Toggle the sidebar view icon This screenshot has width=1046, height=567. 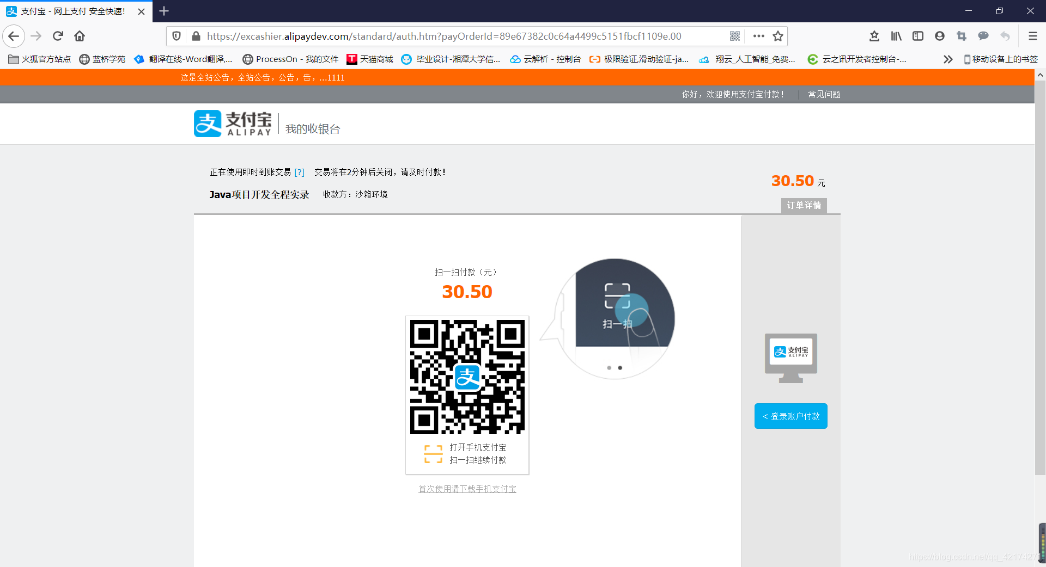click(918, 36)
